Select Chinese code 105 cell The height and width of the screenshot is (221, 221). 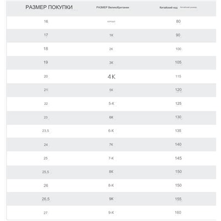178,62
